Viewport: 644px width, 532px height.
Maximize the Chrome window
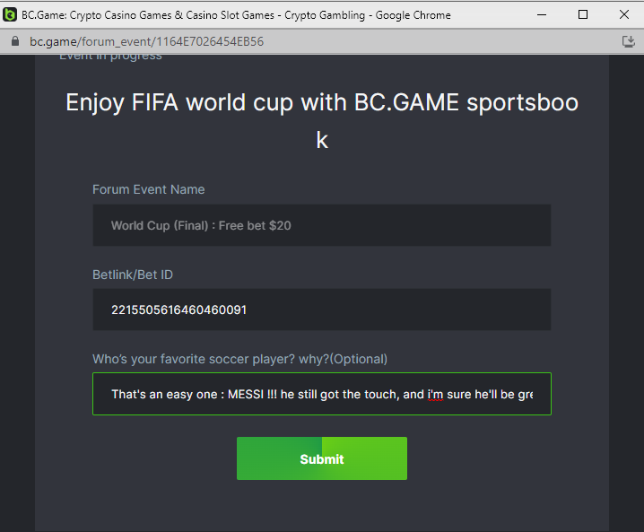583,14
